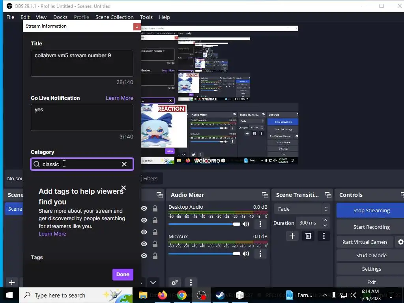Open the Edit menu
The width and height of the screenshot is (404, 303).
pyautogui.click(x=25, y=17)
